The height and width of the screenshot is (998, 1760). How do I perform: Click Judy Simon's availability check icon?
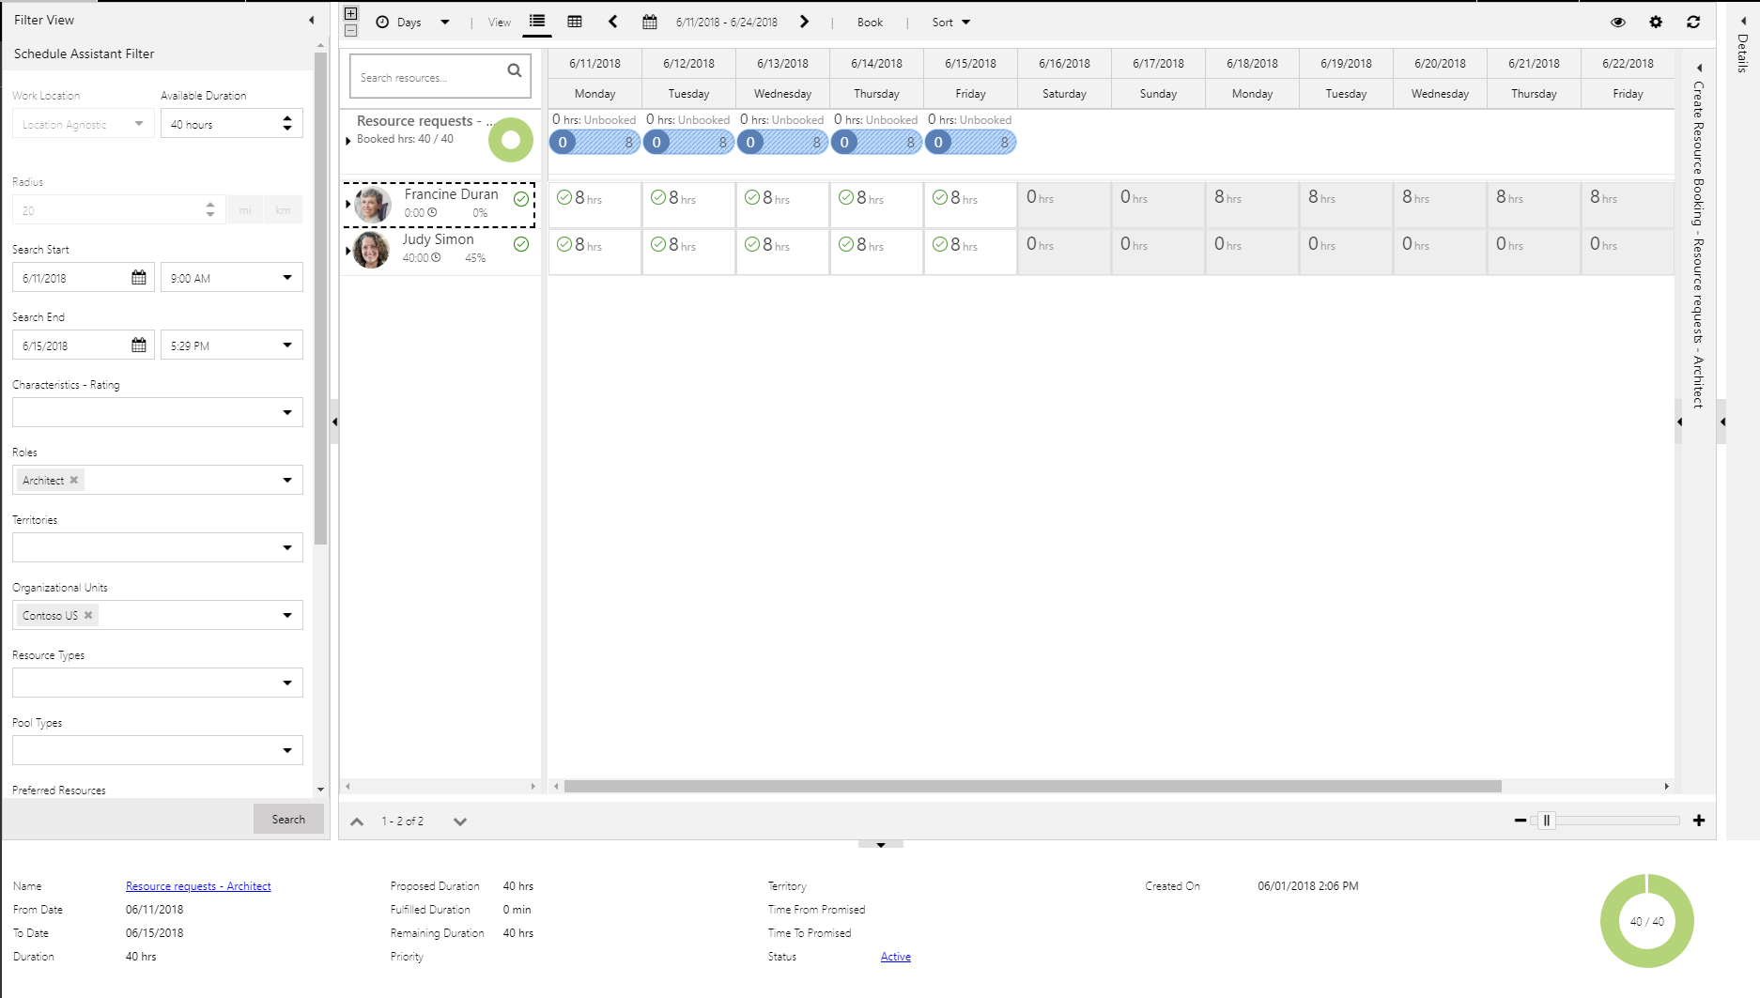pyautogui.click(x=521, y=244)
